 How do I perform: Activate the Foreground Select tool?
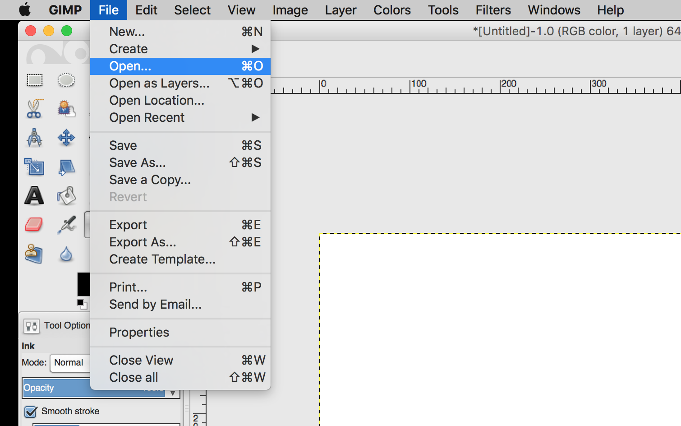pyautogui.click(x=66, y=109)
